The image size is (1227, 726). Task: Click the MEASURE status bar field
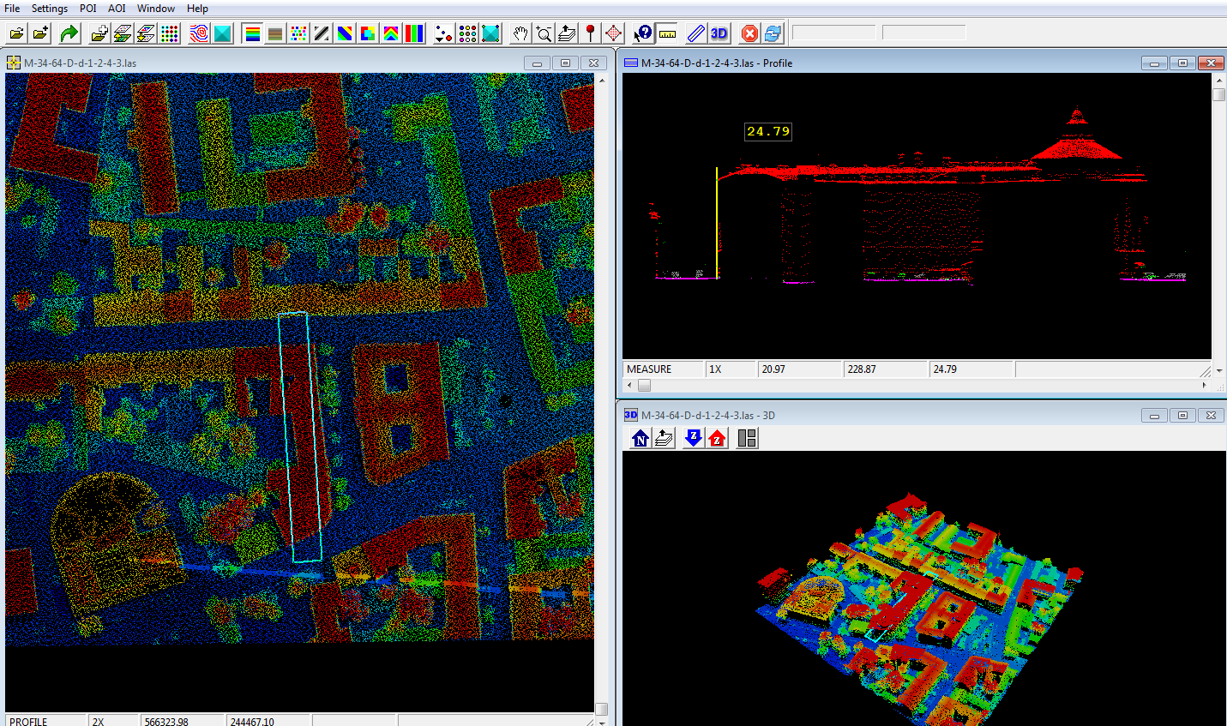pos(664,369)
